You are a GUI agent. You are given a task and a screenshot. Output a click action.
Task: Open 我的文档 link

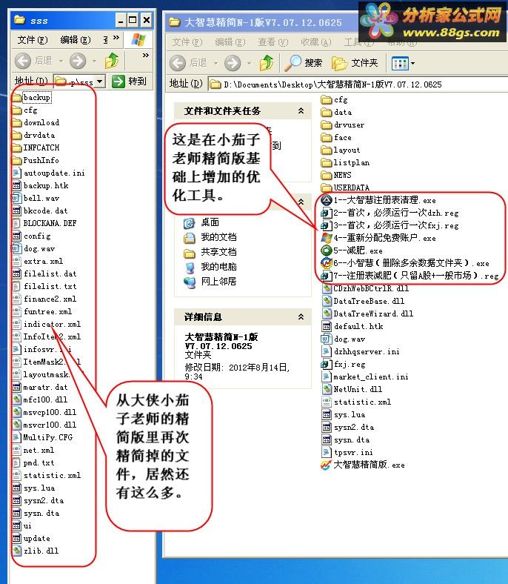tap(210, 237)
